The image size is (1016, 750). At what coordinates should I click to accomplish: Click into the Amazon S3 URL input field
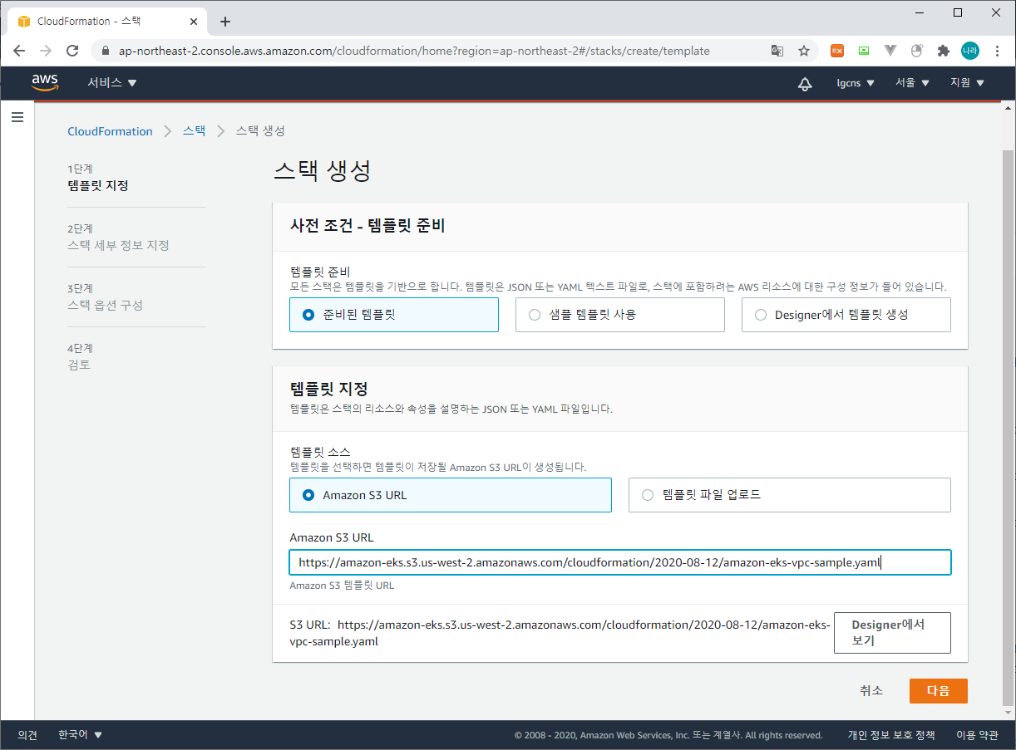[x=619, y=562]
